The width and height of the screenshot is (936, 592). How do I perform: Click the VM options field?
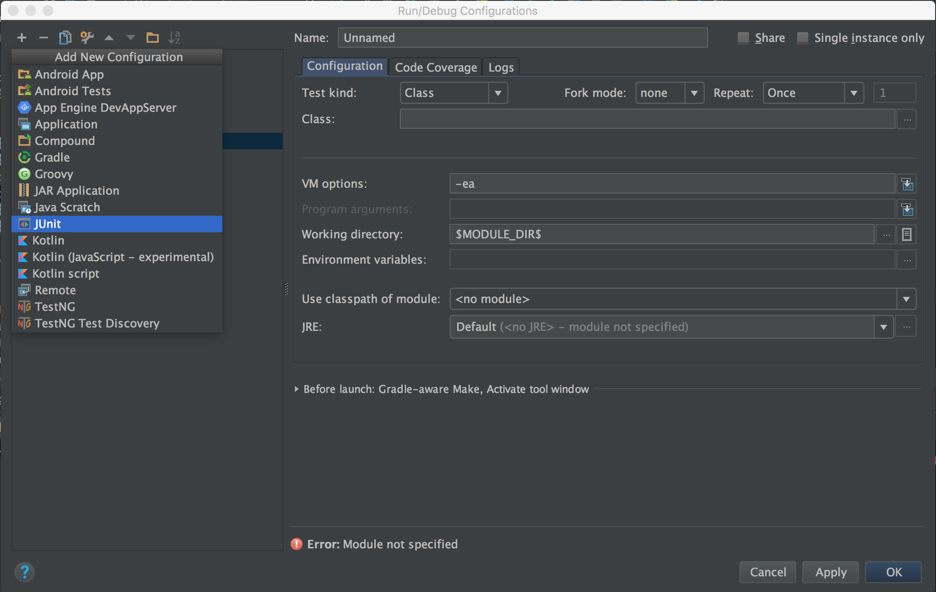click(x=673, y=184)
